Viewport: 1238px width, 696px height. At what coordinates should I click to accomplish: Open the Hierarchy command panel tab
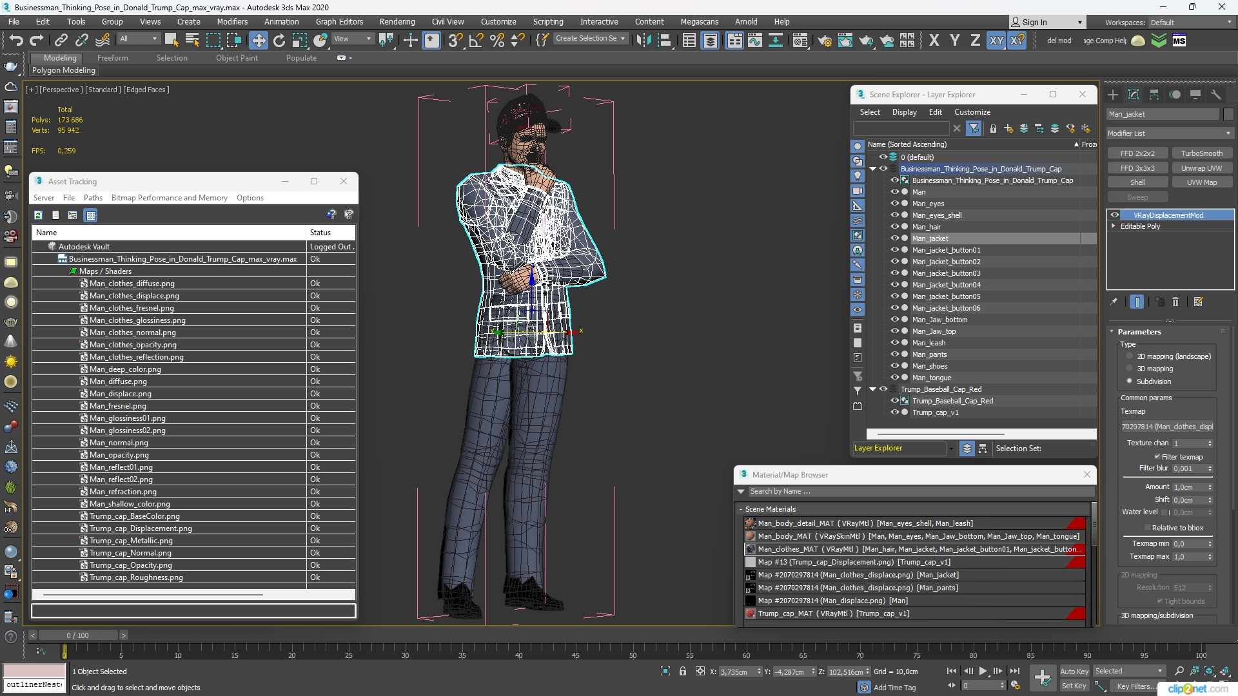coord(1154,95)
